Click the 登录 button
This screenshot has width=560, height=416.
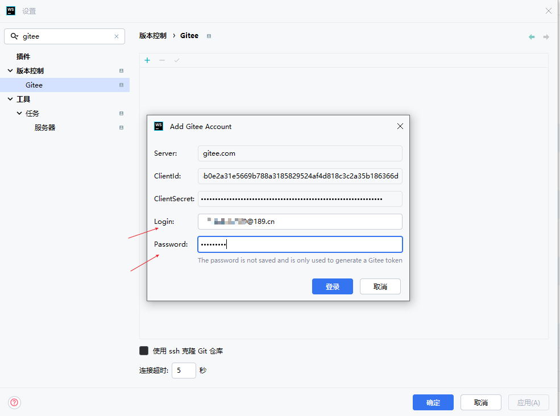(333, 286)
